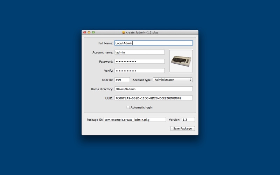Click the arrows on Administrator popup
Viewport: 280px width, 175px height.
click(190, 80)
